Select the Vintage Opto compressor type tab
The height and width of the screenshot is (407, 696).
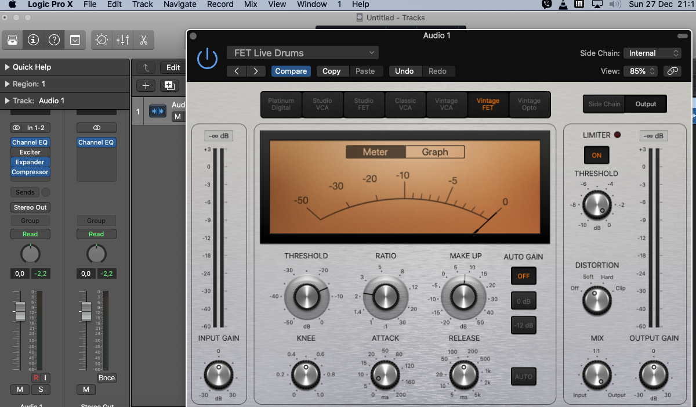tap(529, 104)
